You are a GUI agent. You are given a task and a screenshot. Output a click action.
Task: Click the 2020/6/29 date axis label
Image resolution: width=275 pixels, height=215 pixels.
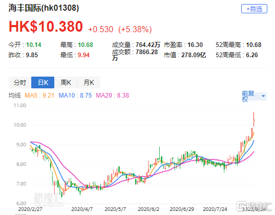coord(182,209)
